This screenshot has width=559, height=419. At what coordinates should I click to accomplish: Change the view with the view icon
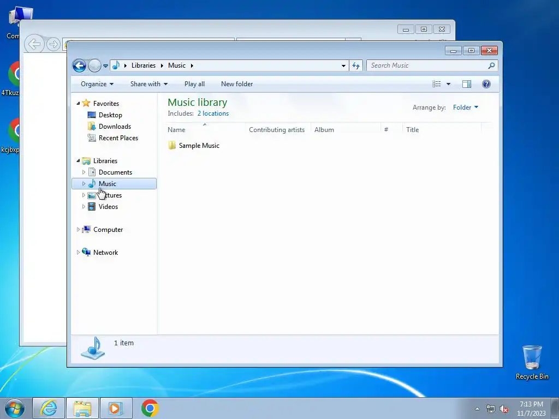(437, 84)
